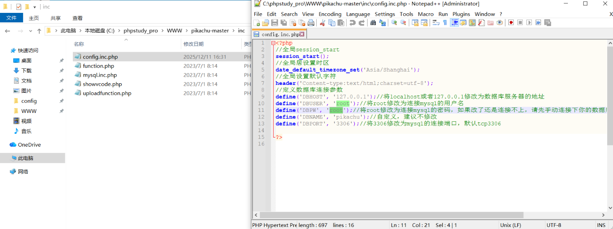Open the Explorer 文件 ribbon tab

point(11,18)
